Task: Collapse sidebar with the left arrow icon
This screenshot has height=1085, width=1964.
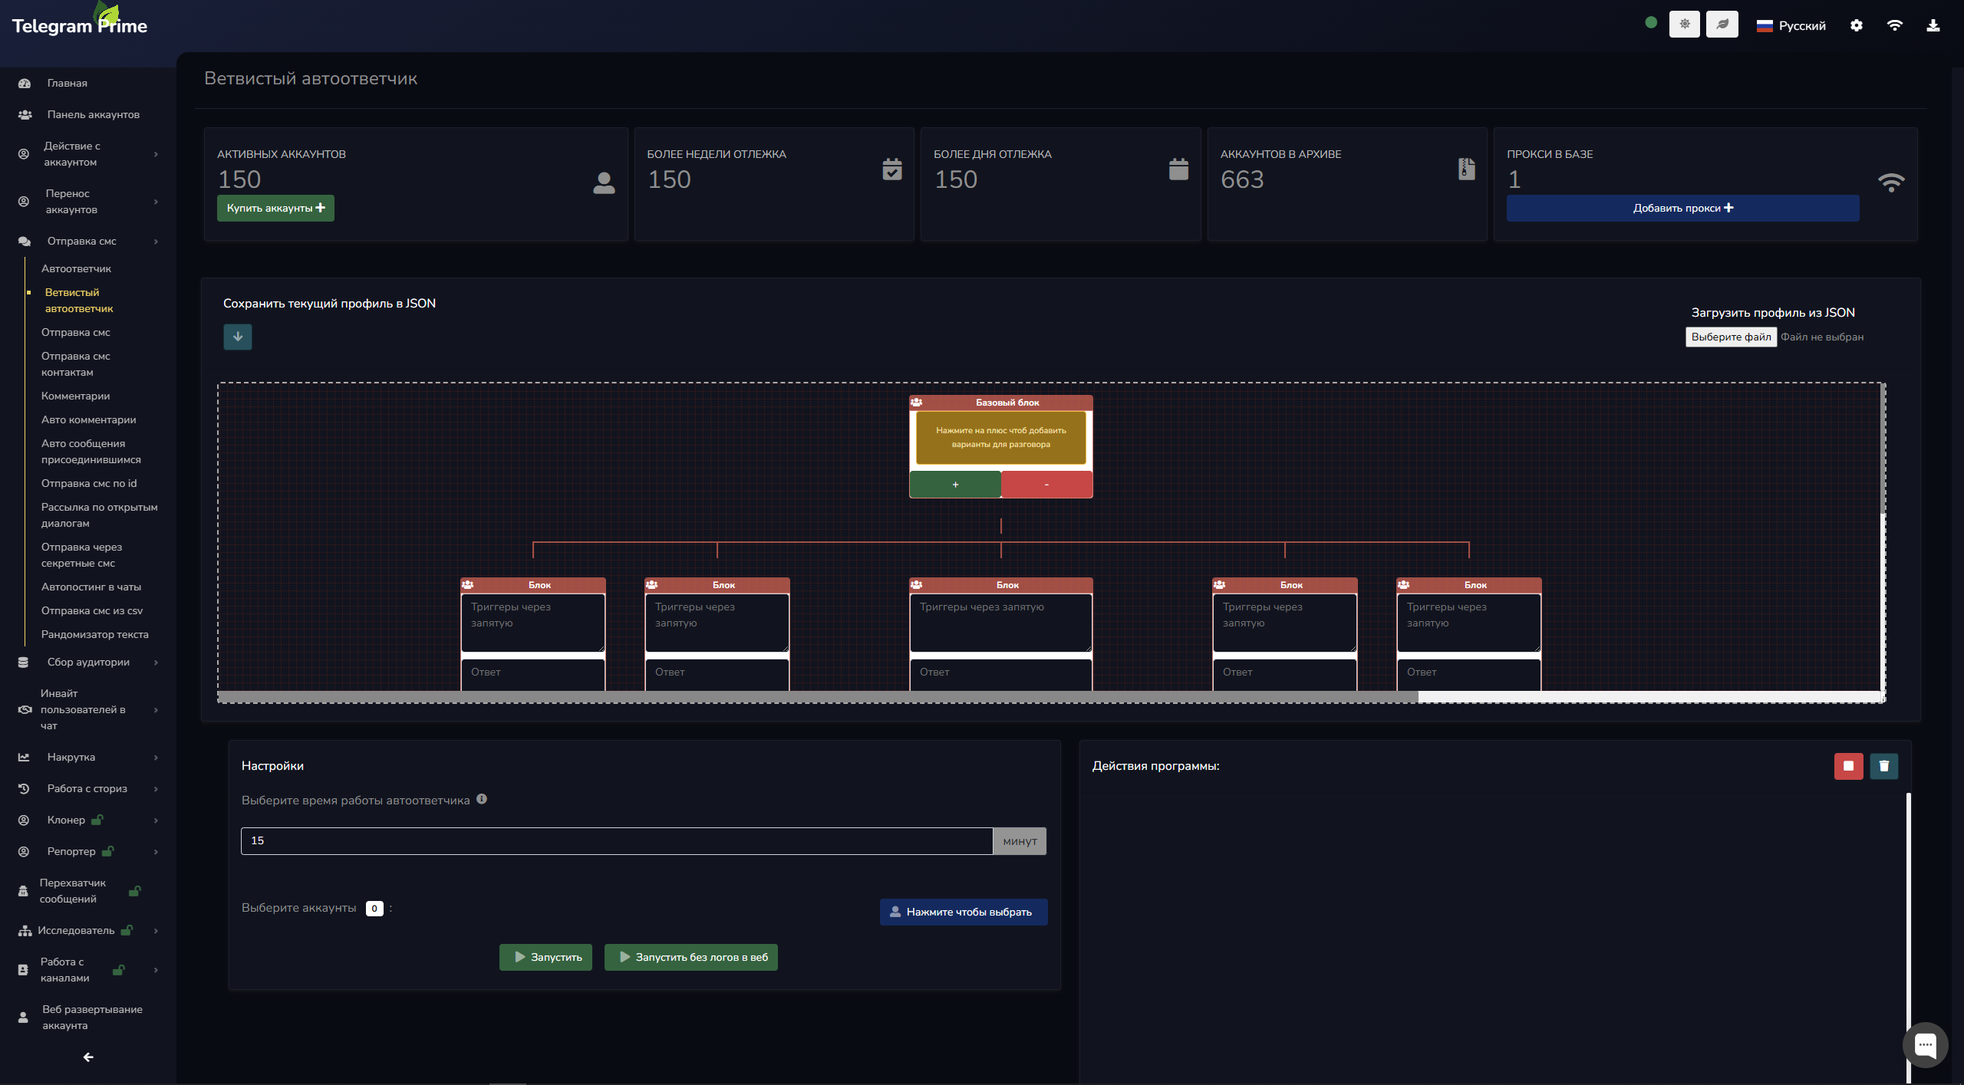Action: (x=88, y=1057)
